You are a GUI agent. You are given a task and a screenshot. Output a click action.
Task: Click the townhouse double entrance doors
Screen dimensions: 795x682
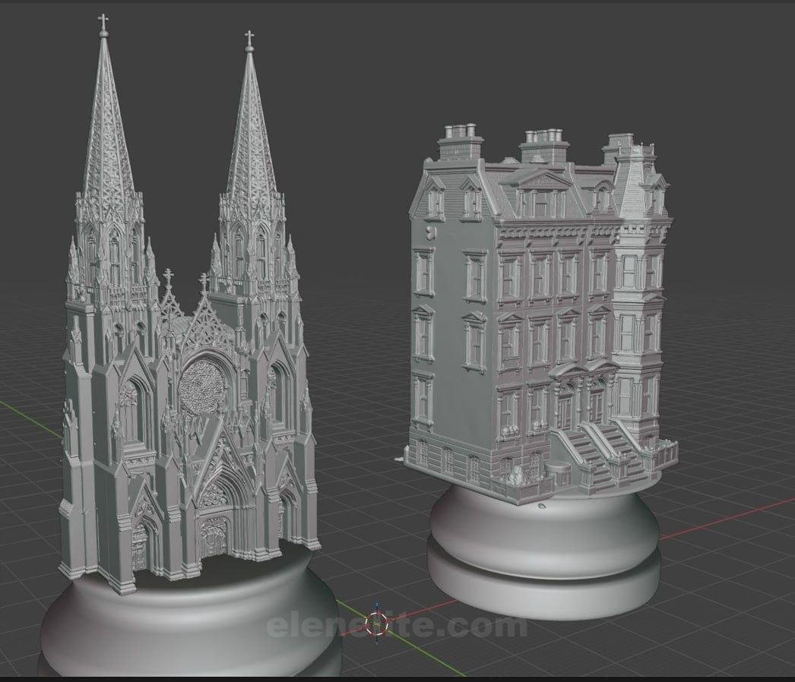pyautogui.click(x=579, y=406)
